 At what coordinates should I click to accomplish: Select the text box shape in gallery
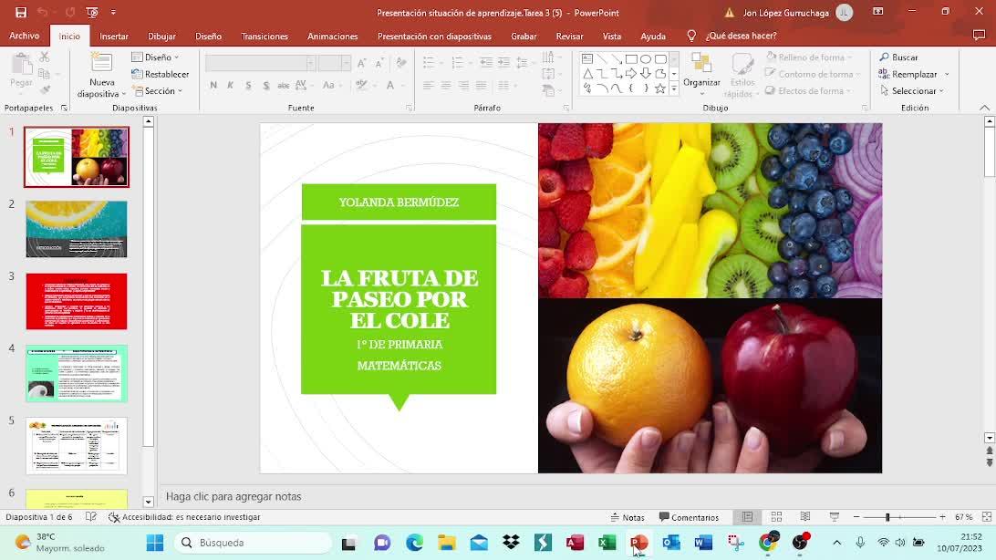[587, 59]
